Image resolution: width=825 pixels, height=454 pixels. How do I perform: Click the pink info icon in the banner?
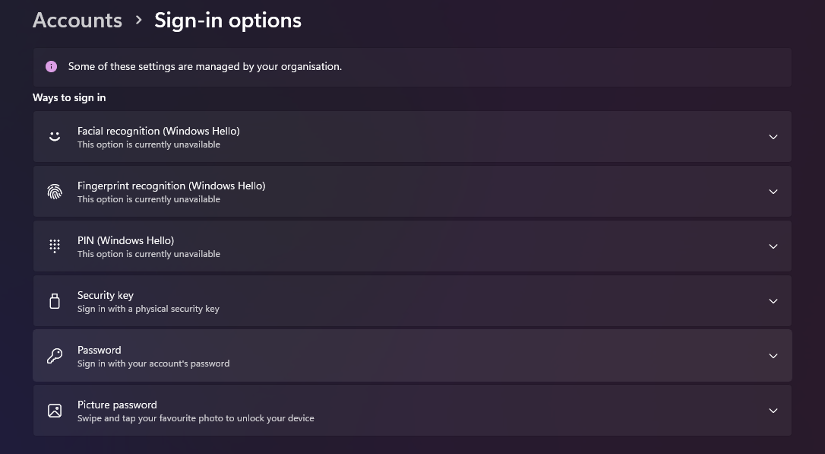click(x=51, y=66)
